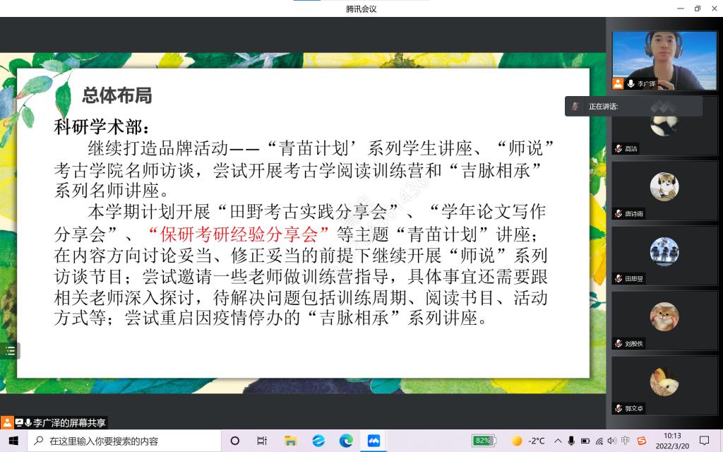Open Task View in the taskbar
Screen dimensions: 723x452
(262, 441)
